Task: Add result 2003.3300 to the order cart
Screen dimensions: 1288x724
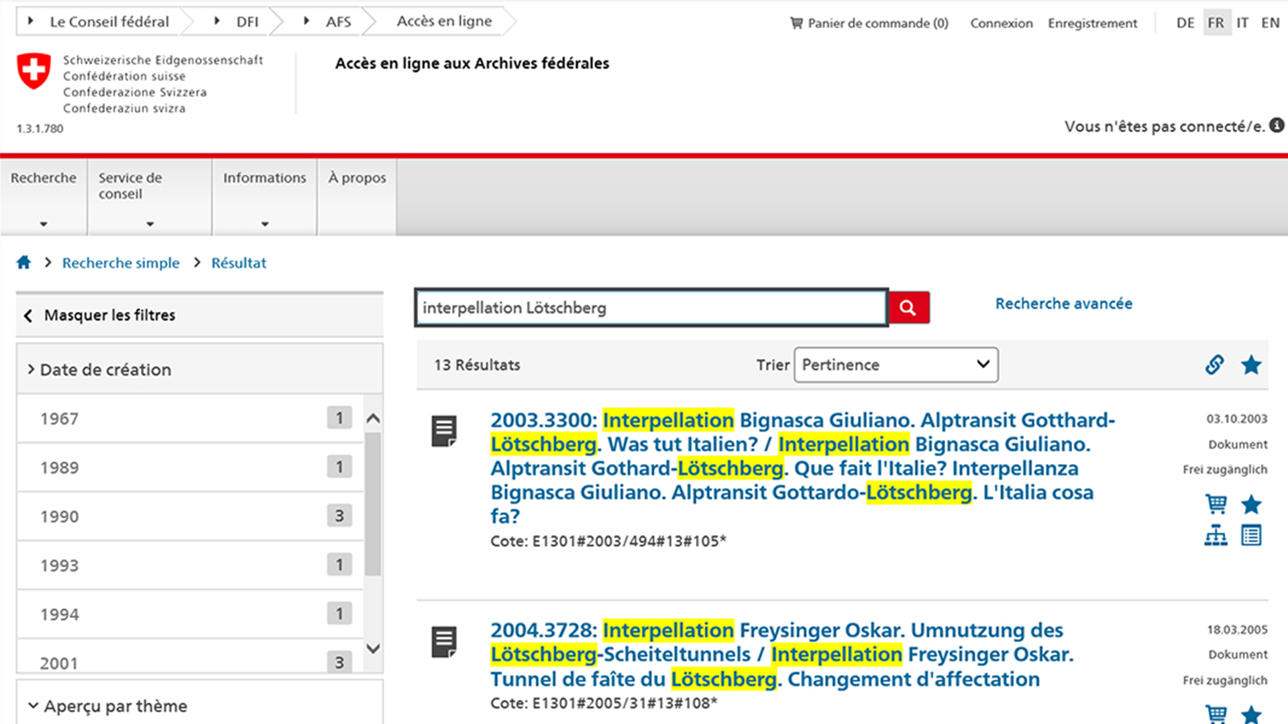Action: point(1216,504)
